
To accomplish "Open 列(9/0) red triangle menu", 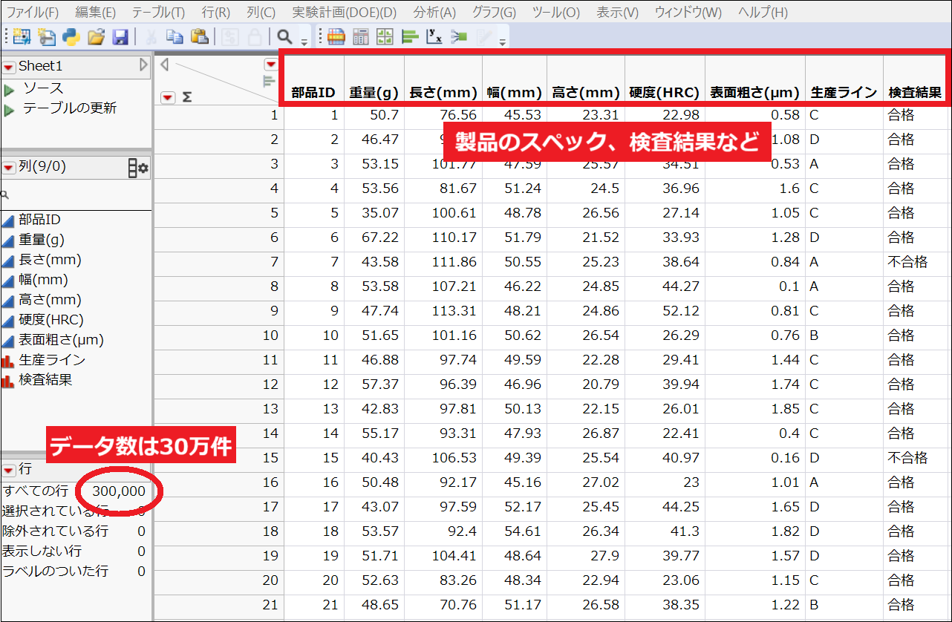I will 8,167.
